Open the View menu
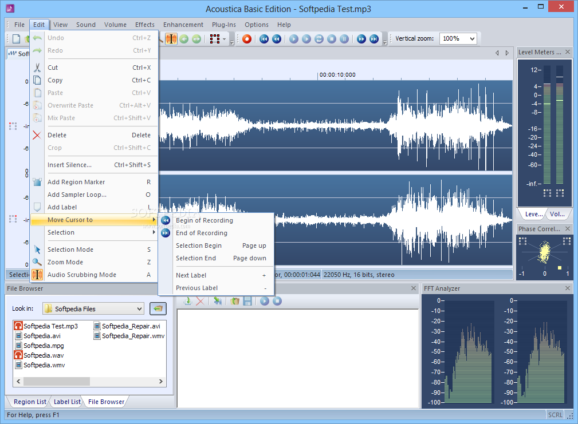The width and height of the screenshot is (578, 424). [x=60, y=25]
